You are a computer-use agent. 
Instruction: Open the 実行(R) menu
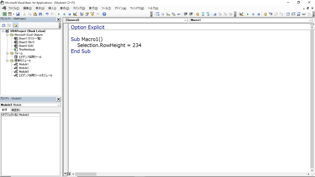pyautogui.click(x=93, y=8)
